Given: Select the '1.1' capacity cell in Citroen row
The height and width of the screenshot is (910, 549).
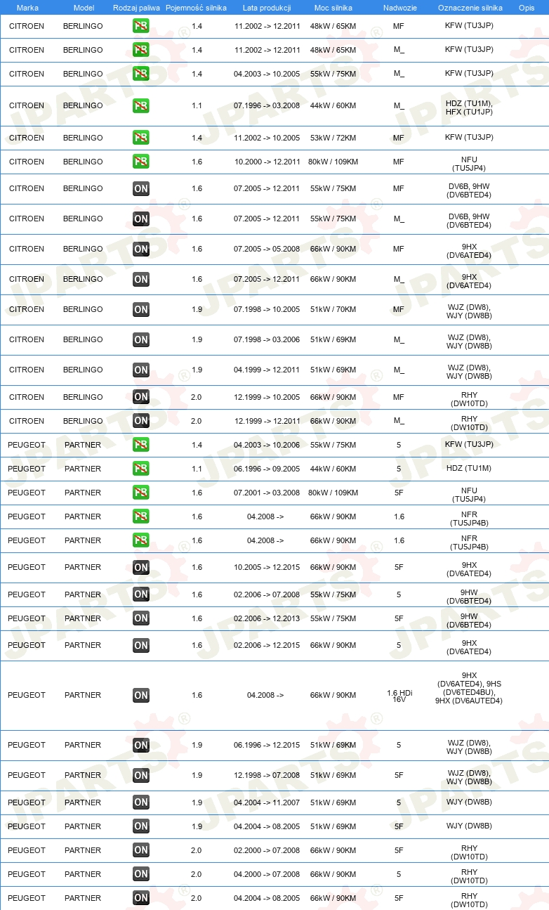Looking at the screenshot, I should [197, 106].
